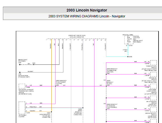Click 'NEAR BREAKOUT TO INSTRUMENT CLUSTER' note
The width and height of the screenshot is (162, 123).
click(61, 82)
